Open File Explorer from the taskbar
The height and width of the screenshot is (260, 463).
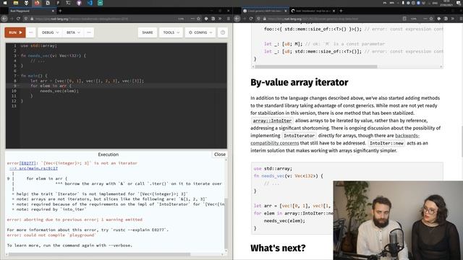point(16,3)
